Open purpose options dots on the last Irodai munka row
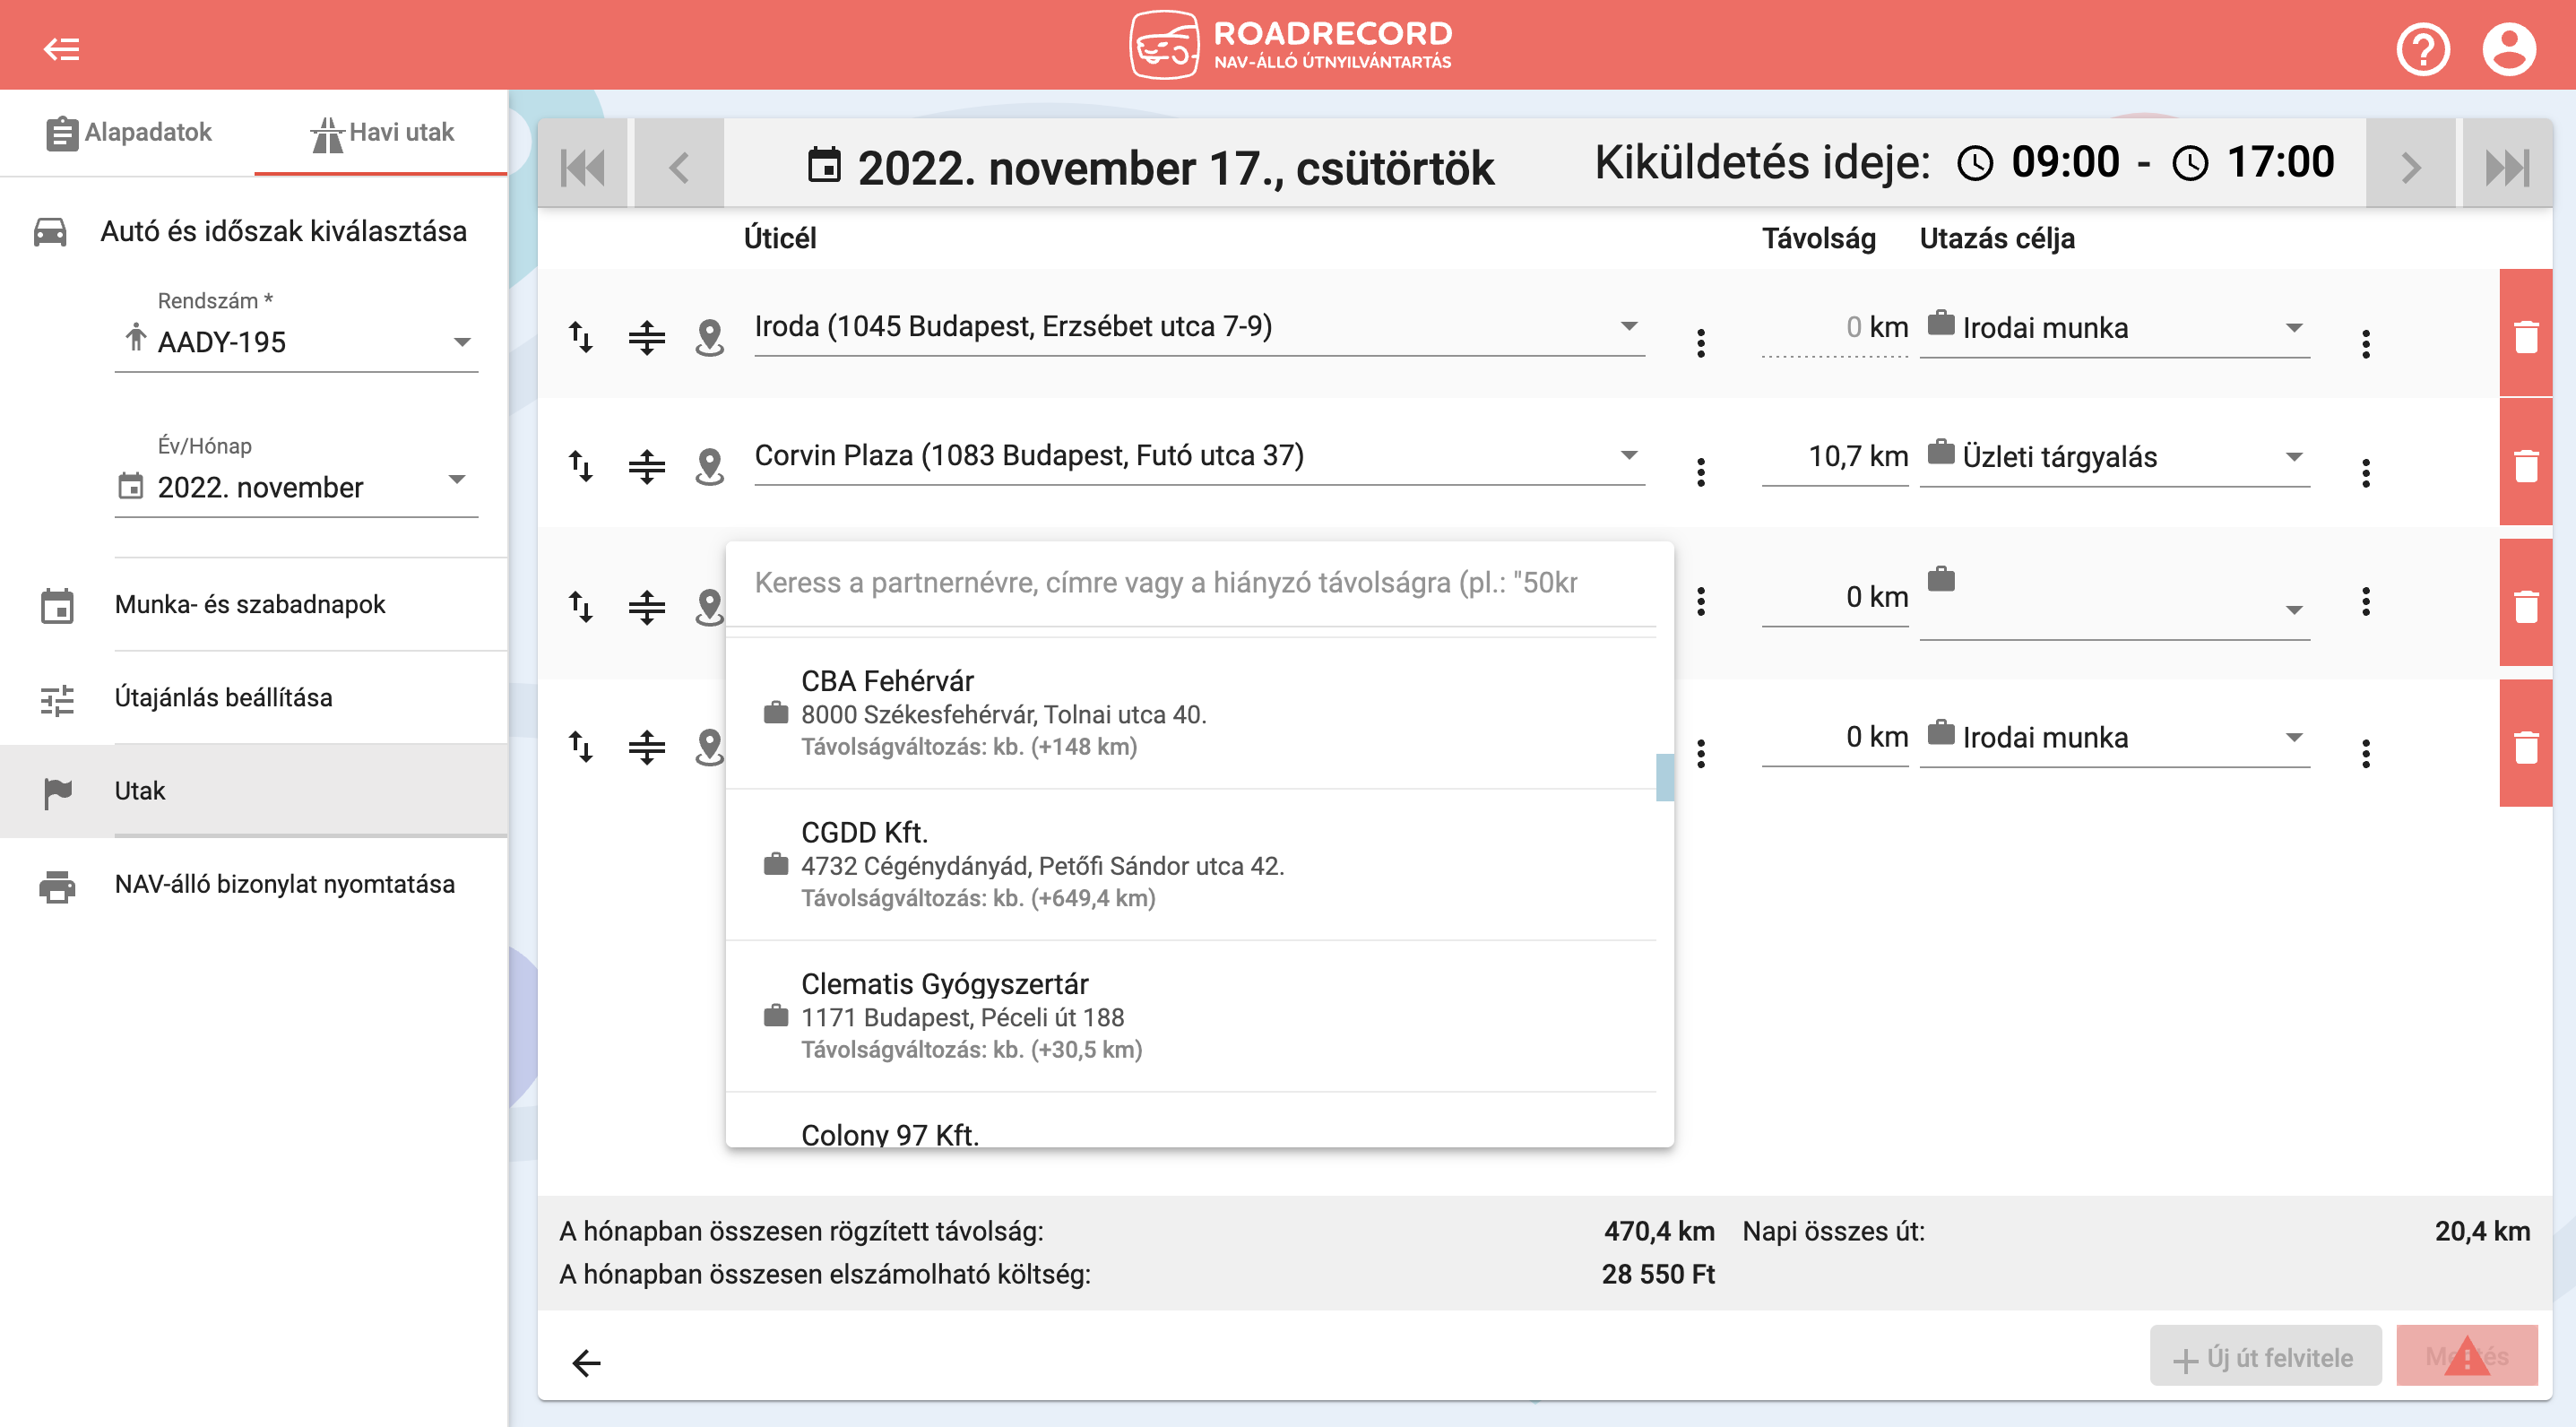The image size is (2576, 1427). (2366, 753)
